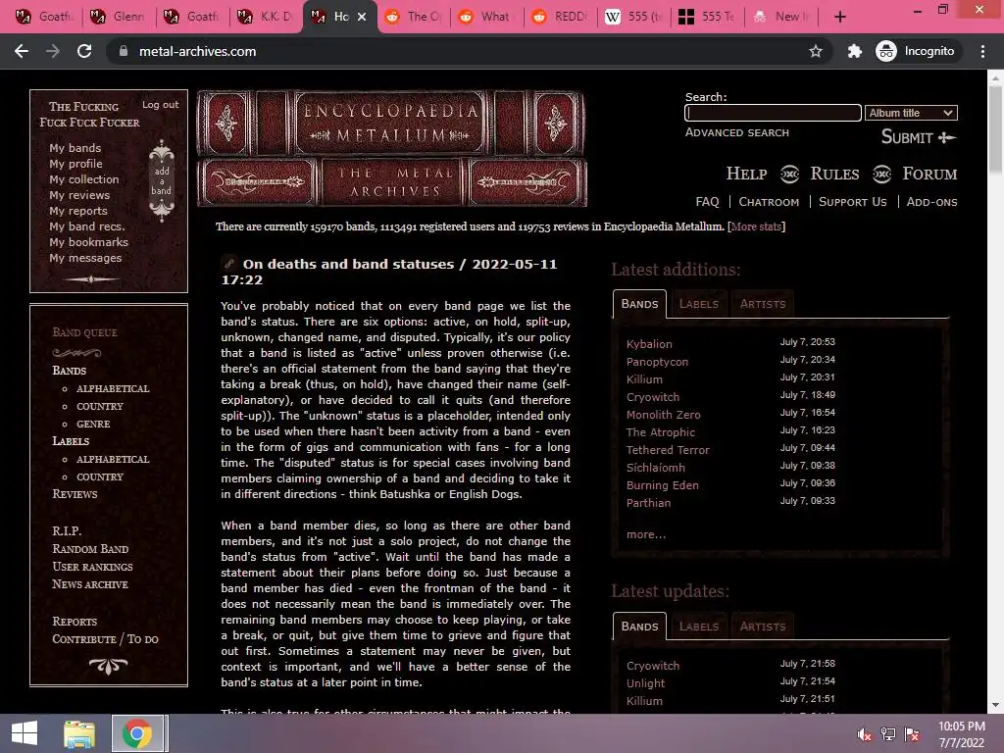The width and height of the screenshot is (1004, 753).
Task: Click the Action Center flag icon
Action: click(x=912, y=733)
